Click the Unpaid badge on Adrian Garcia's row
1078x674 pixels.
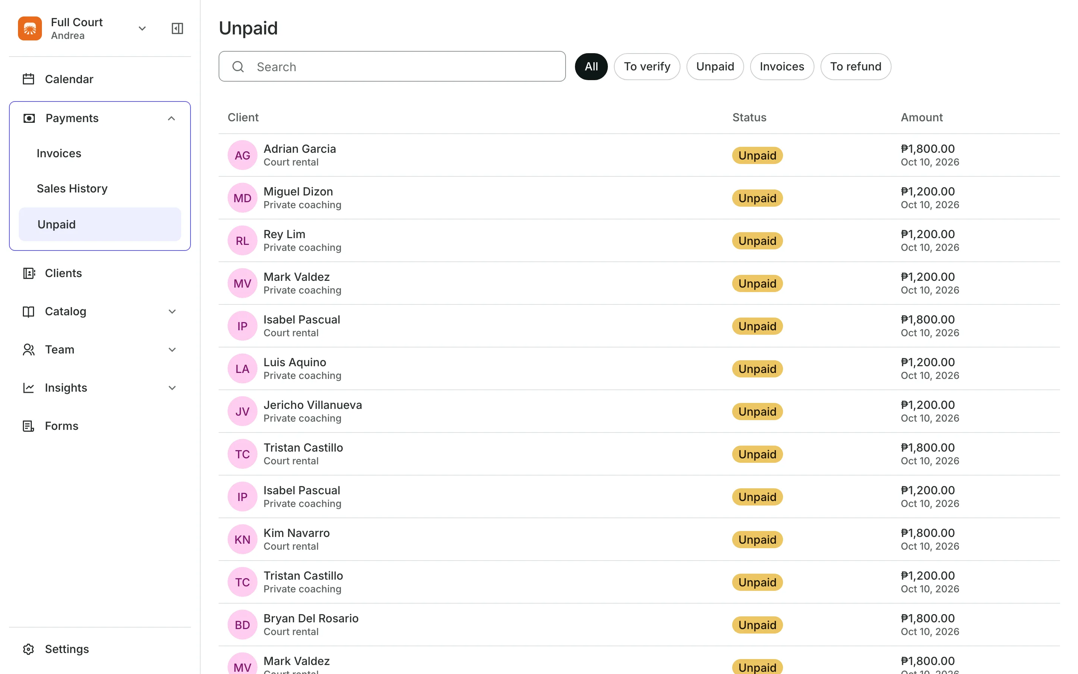[757, 155]
